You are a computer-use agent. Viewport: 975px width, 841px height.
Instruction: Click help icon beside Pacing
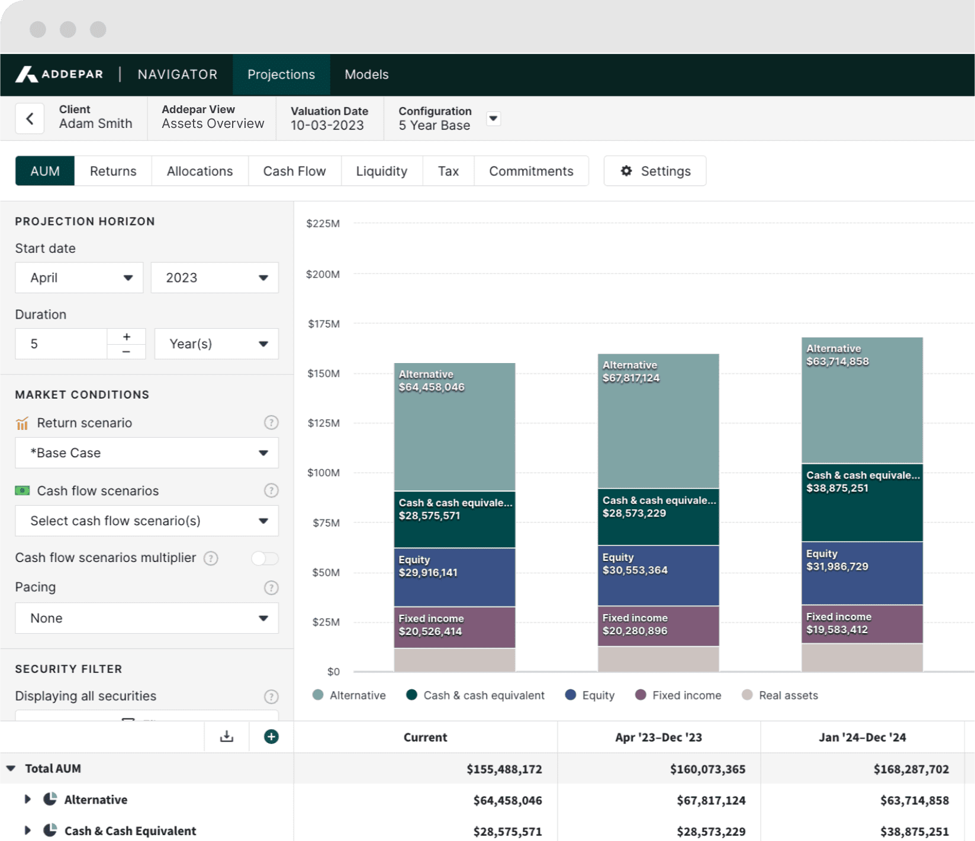(x=271, y=588)
